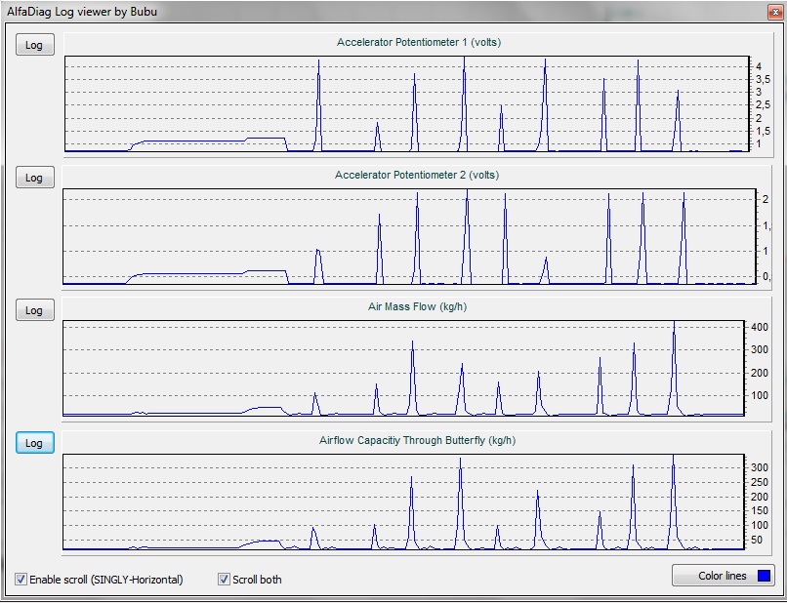Open Log for Air Mass Flow chart

click(34, 310)
